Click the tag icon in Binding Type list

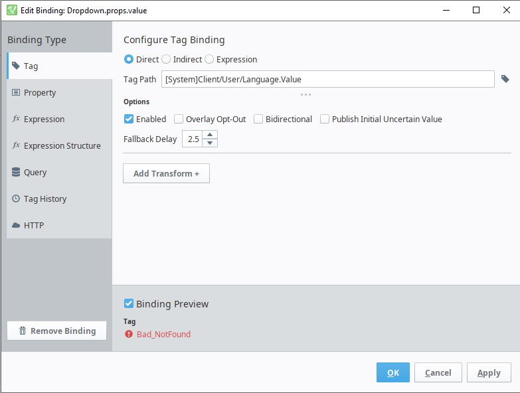[16, 66]
